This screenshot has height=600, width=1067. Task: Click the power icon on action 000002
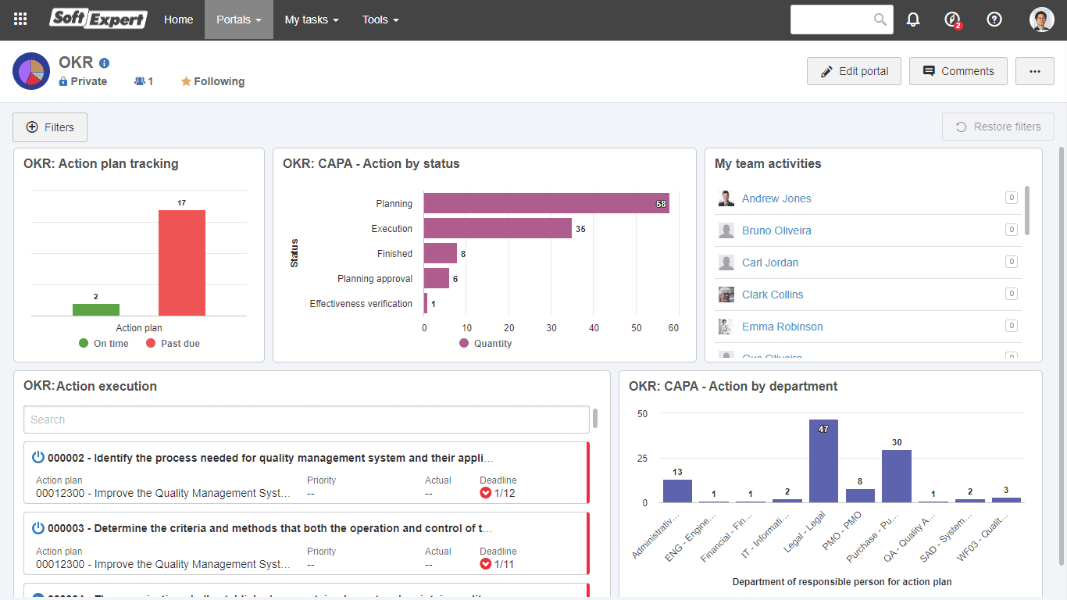38,458
